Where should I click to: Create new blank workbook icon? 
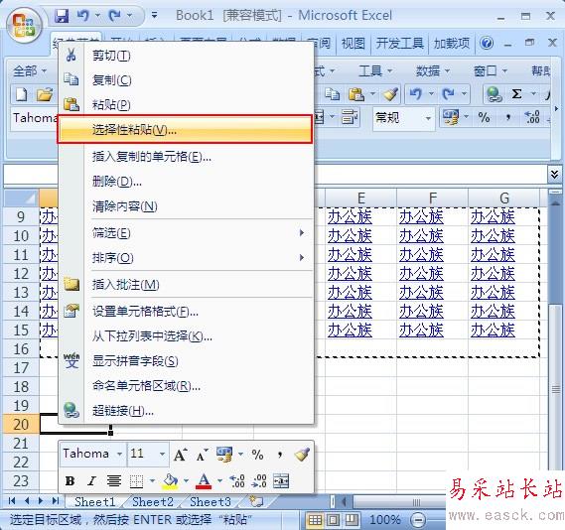coord(21,94)
